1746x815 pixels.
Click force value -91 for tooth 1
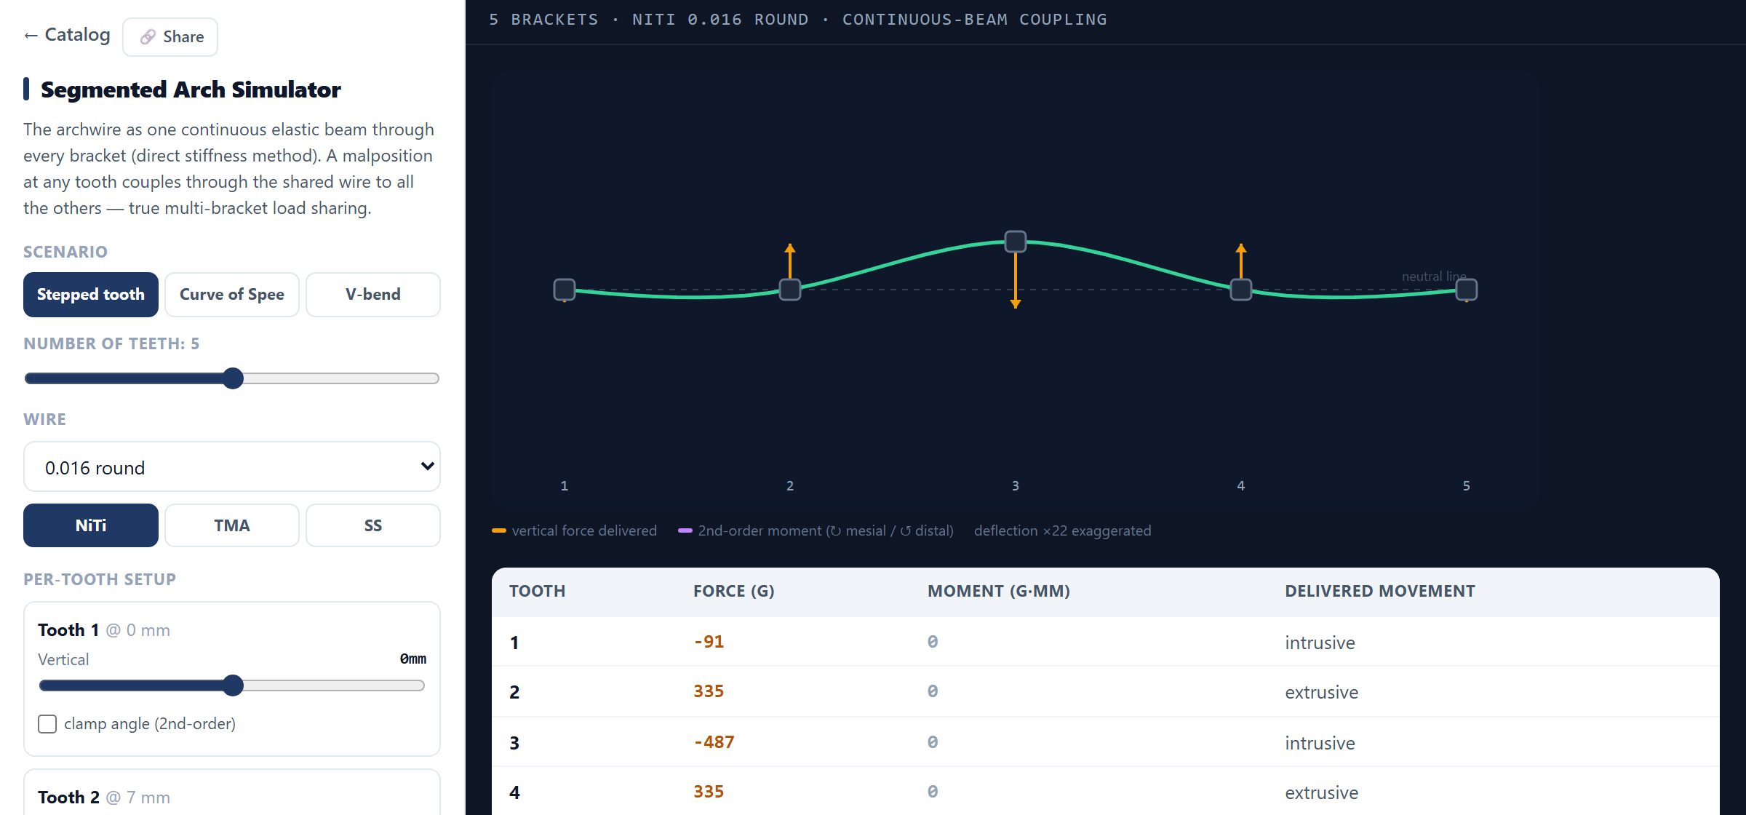click(709, 642)
